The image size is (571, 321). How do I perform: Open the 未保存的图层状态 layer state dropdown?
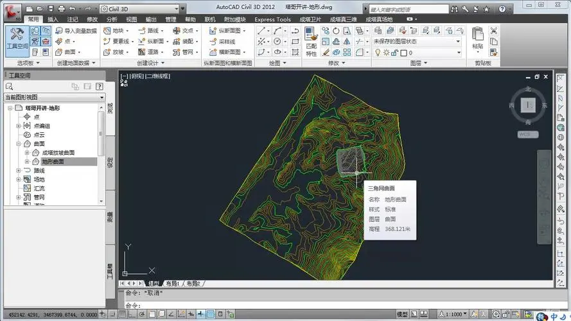click(x=458, y=41)
